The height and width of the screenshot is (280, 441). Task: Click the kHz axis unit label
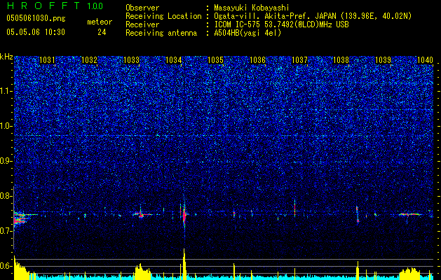click(x=6, y=57)
